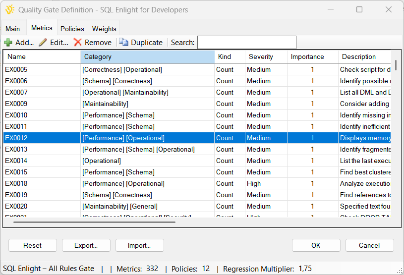The image size is (404, 275).
Task: Click 'SQL Enlight – All Rules Gate' status text
Action: point(49,269)
